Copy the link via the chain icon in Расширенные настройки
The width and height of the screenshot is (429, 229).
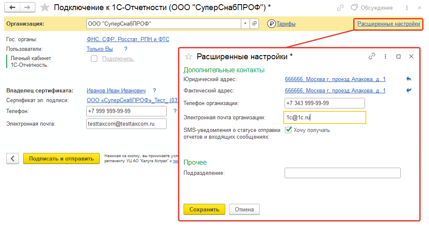click(x=372, y=56)
